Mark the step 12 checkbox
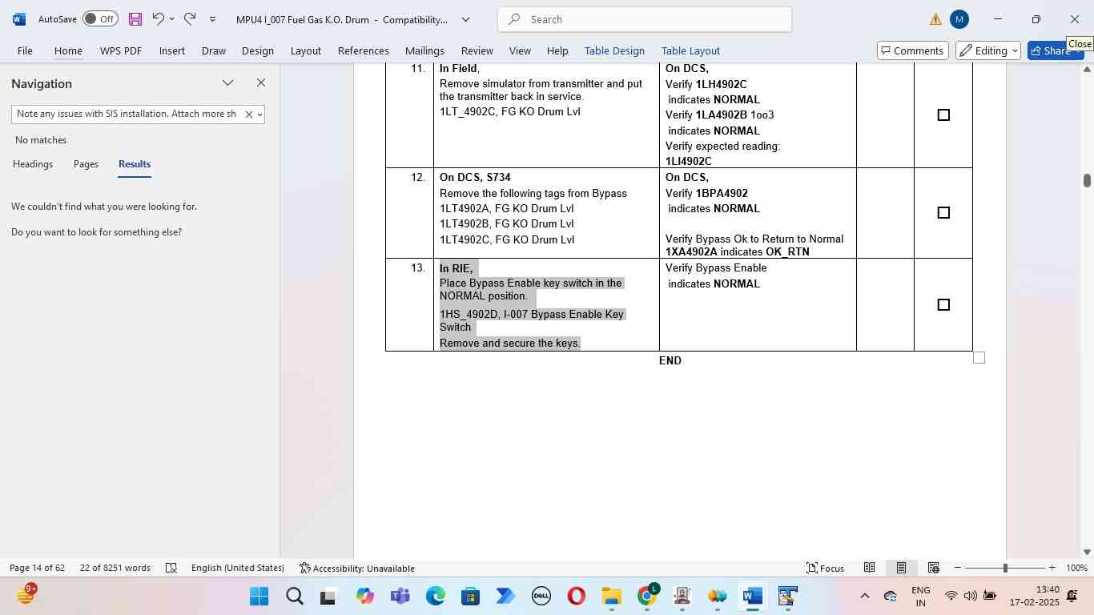Screen dimensions: 1094x615 [943, 213]
